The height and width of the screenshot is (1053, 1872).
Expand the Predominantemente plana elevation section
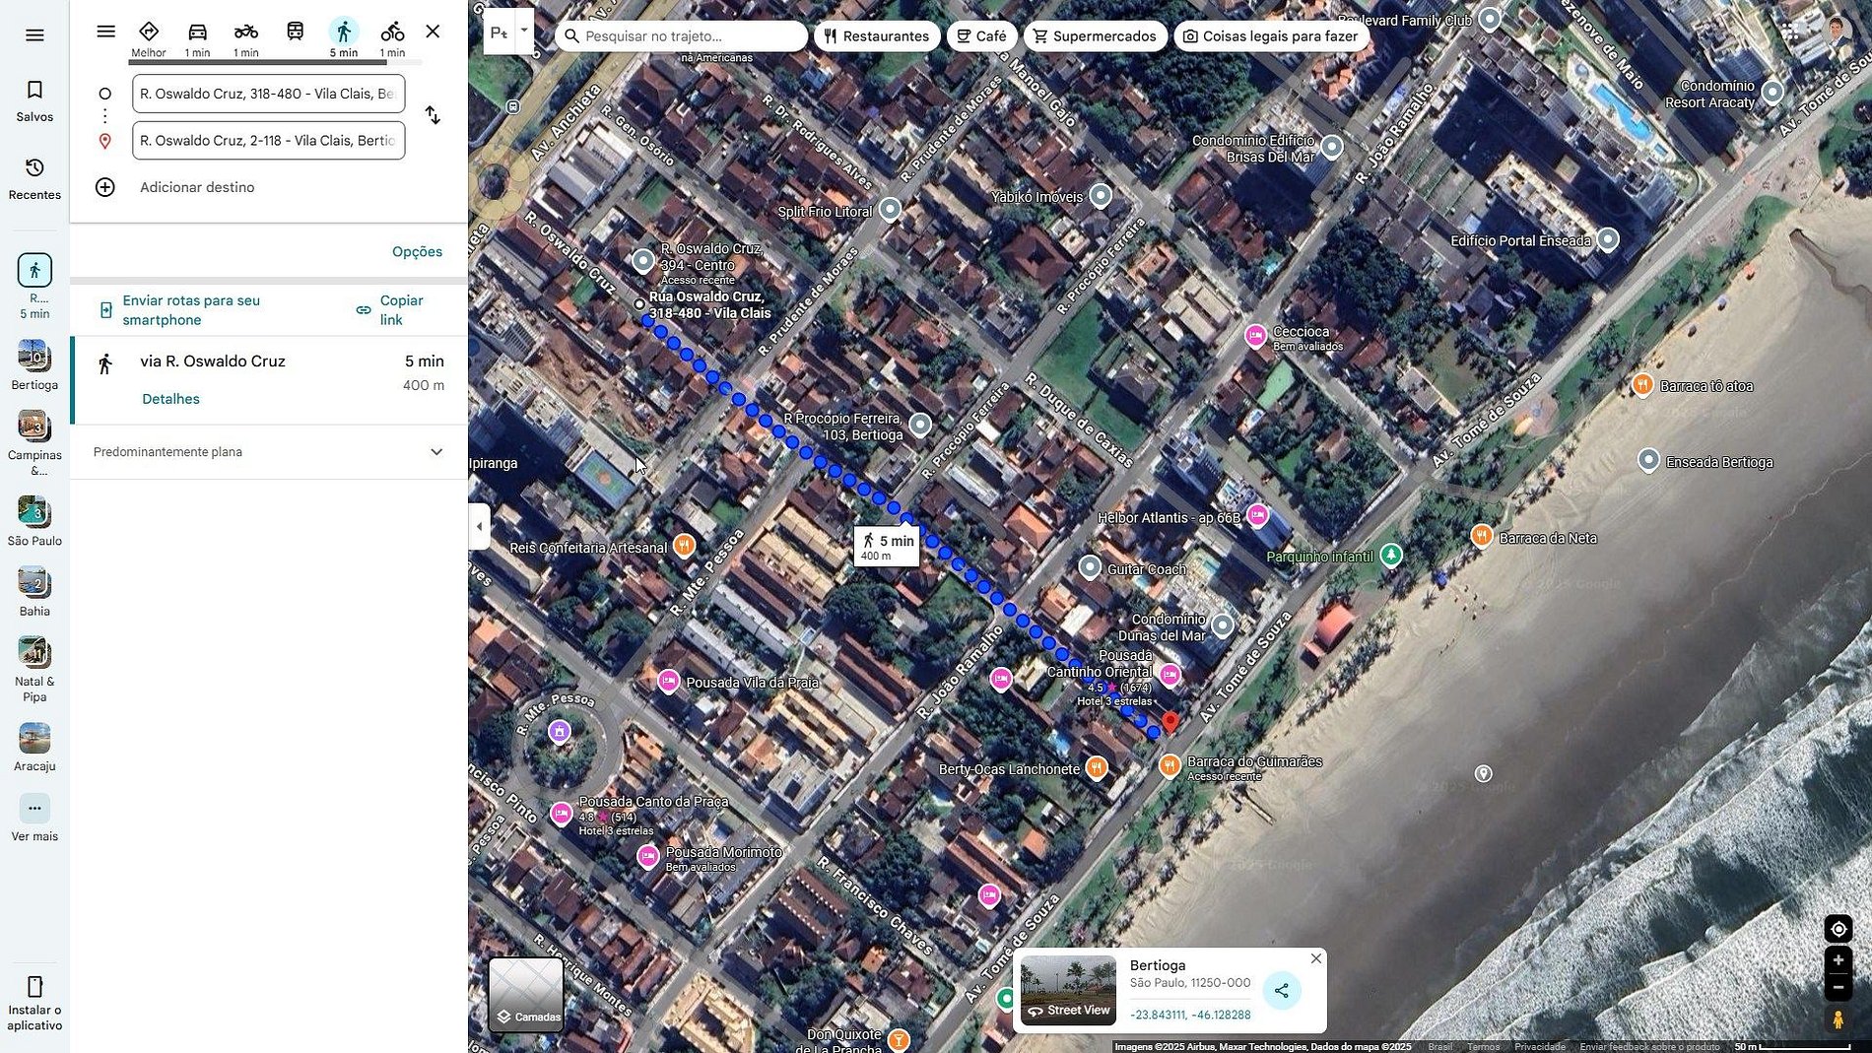[x=436, y=452]
